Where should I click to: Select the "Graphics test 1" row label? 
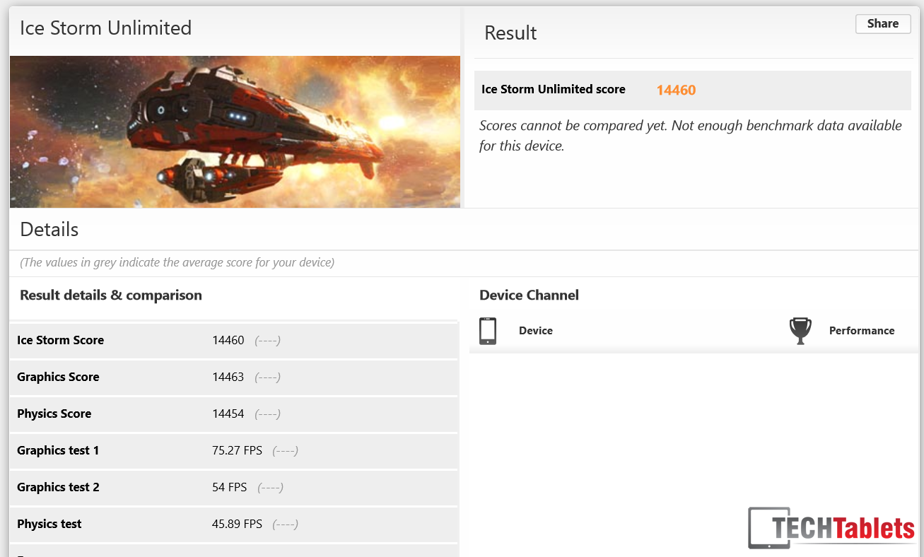[x=58, y=450]
